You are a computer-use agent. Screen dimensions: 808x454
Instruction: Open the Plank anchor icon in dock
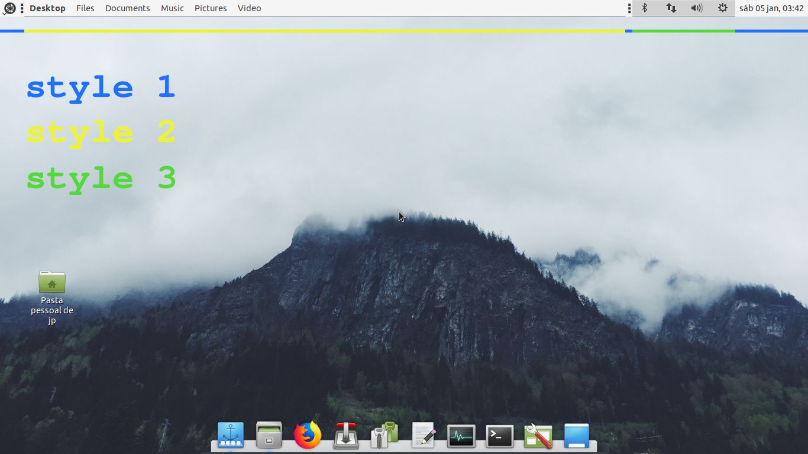(x=231, y=436)
